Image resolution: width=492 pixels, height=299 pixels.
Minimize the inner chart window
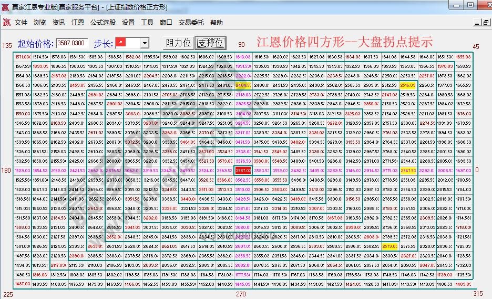(478, 23)
